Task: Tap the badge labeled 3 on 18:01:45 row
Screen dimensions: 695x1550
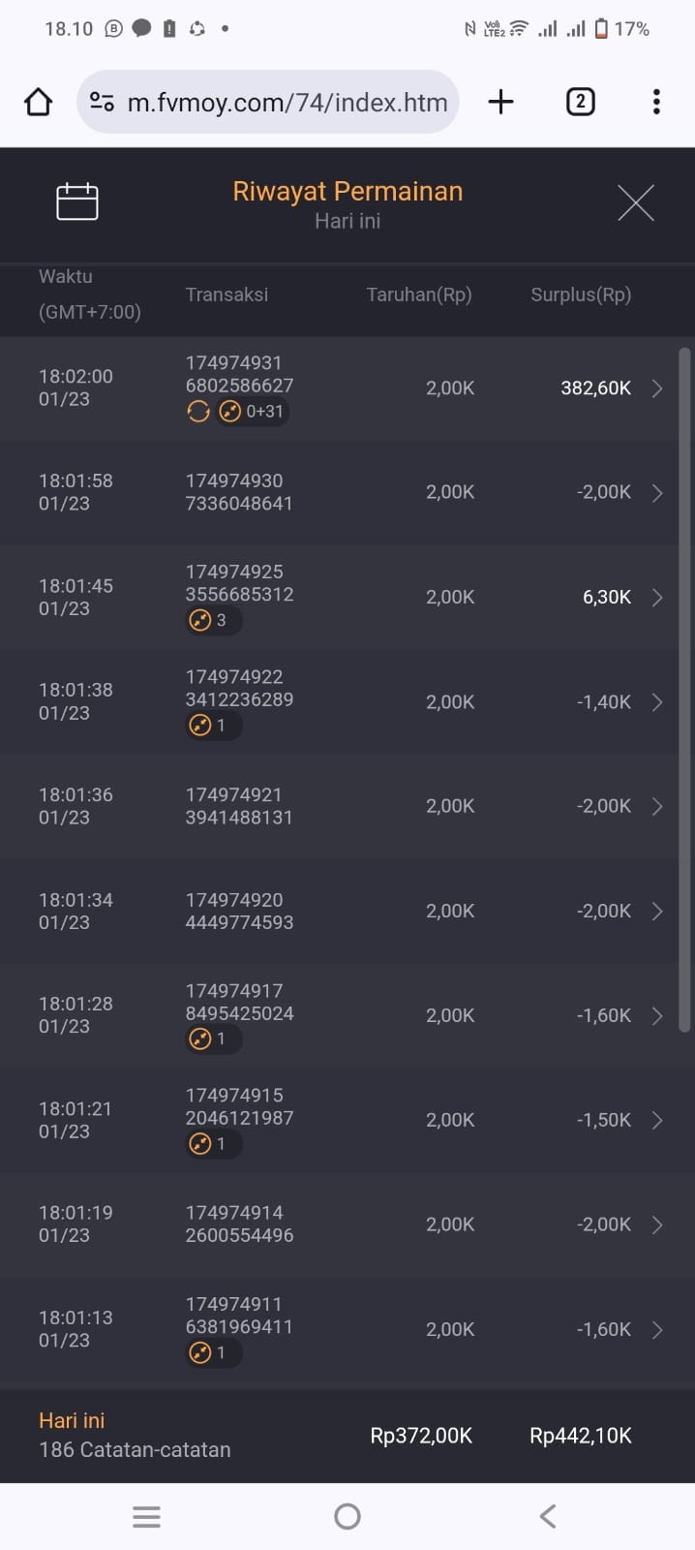Action: point(211,620)
